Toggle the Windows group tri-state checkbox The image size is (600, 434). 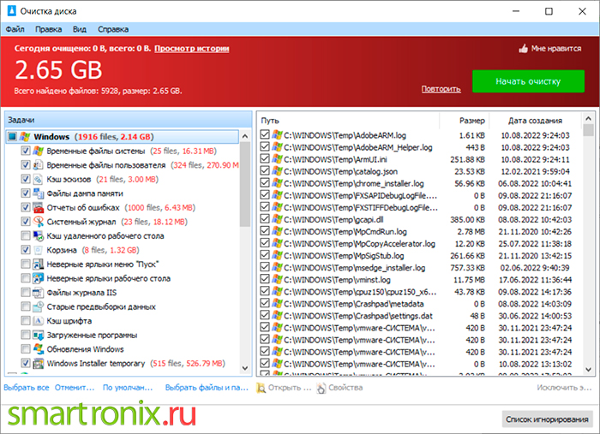pos(13,136)
